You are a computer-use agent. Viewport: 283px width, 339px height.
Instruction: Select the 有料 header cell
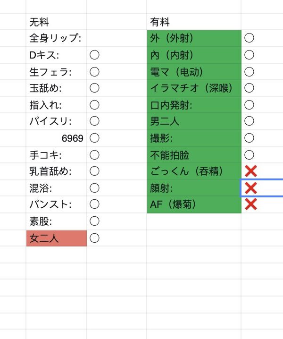[193, 22]
